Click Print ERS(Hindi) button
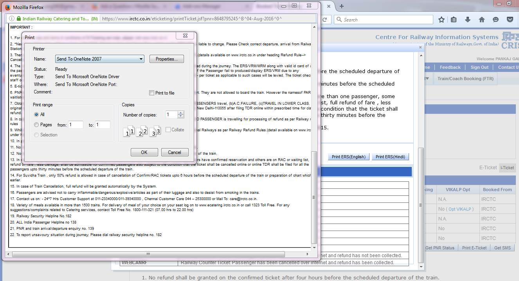 click(390, 157)
